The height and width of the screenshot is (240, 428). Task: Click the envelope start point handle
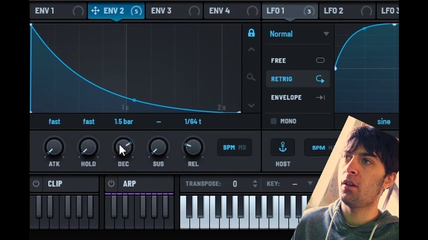click(x=31, y=25)
